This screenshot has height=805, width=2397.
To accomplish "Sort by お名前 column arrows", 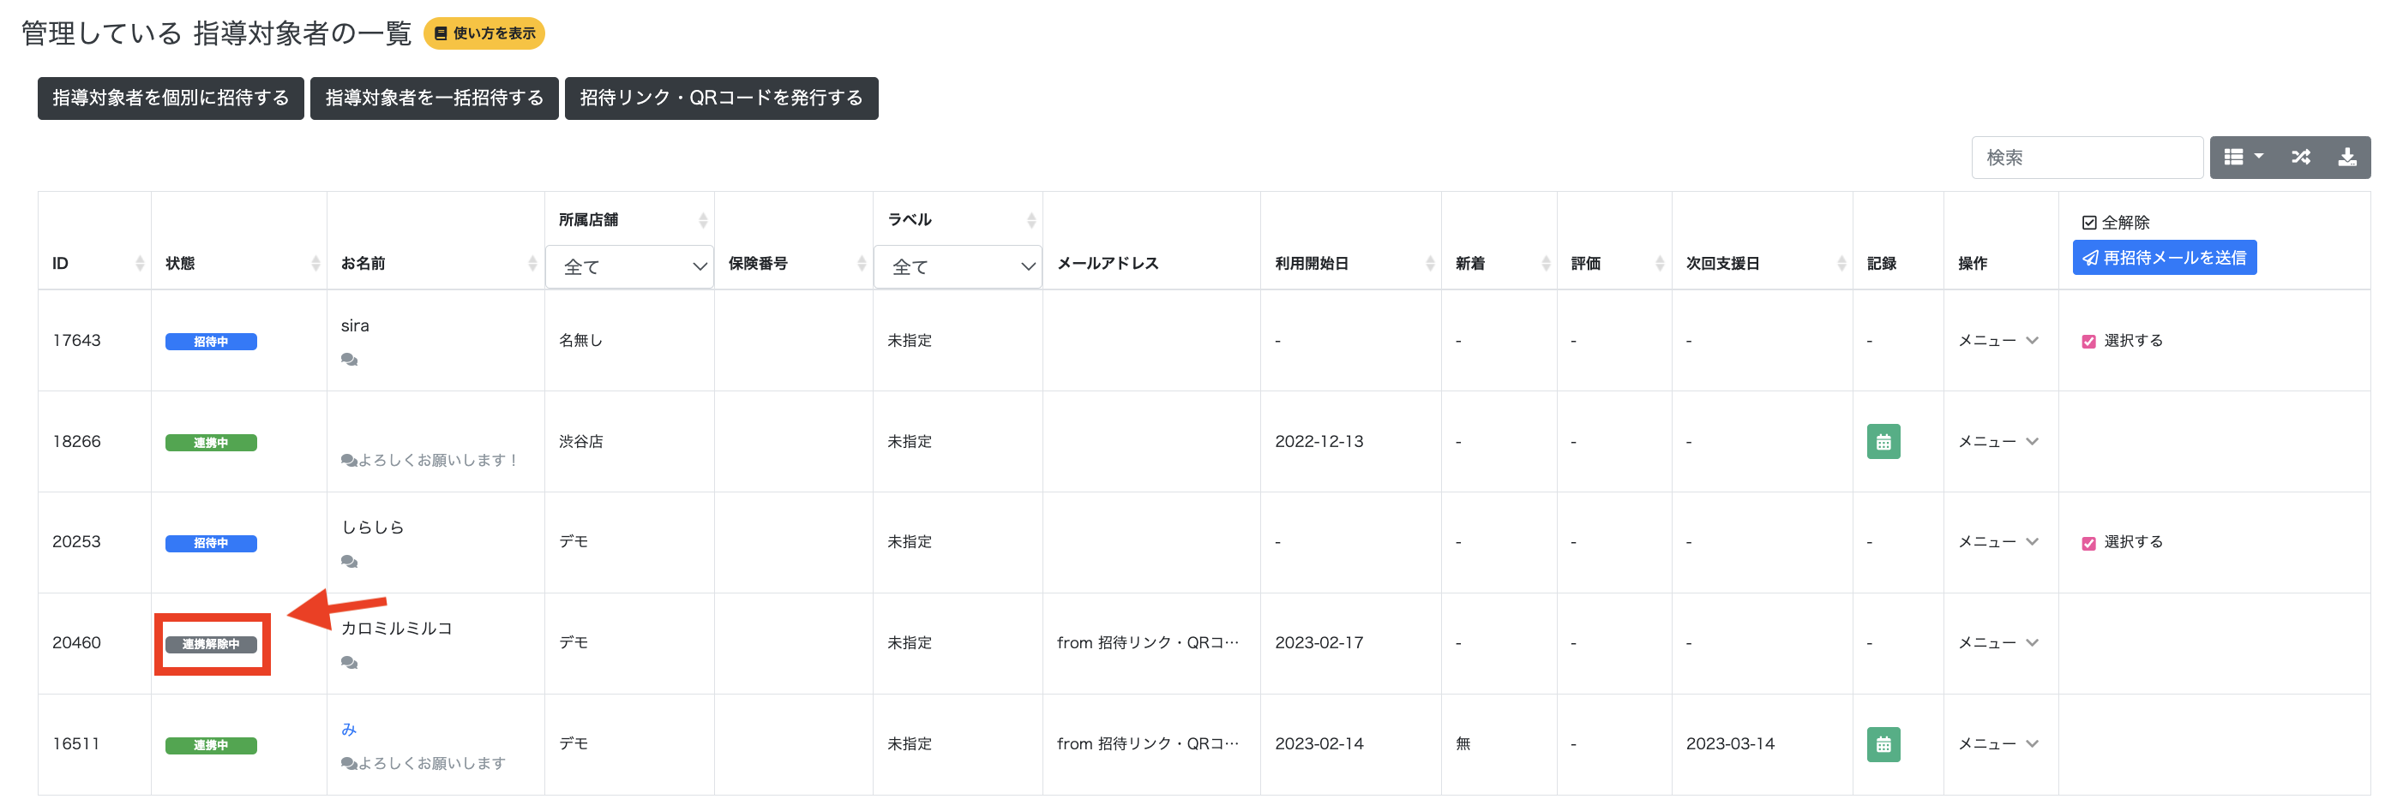I will (532, 263).
